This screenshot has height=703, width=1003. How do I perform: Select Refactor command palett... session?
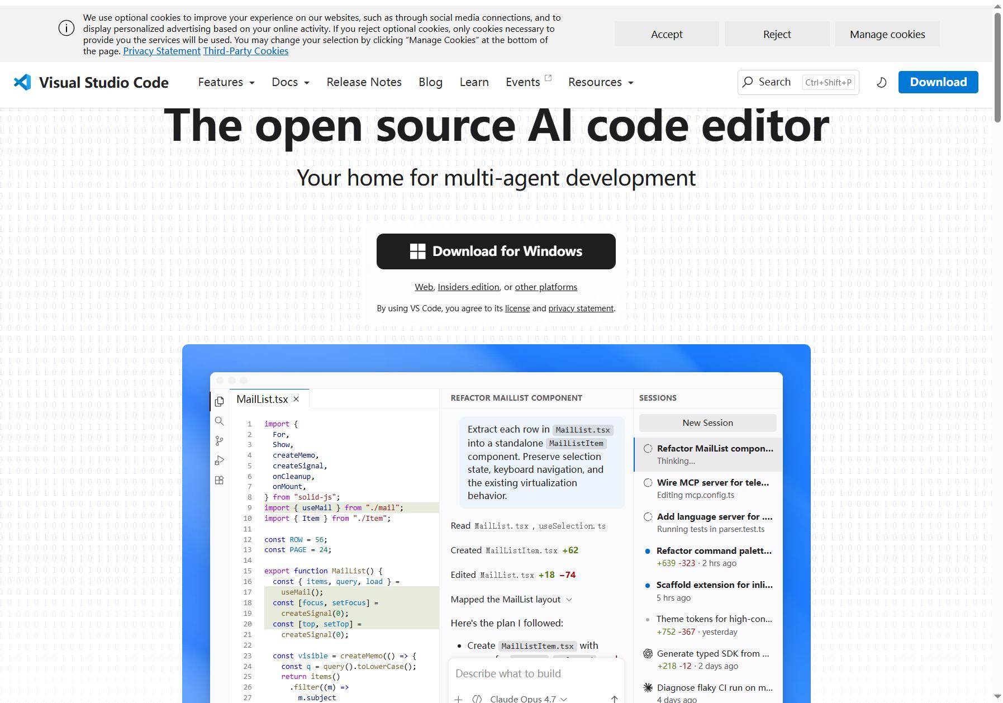tap(708, 557)
